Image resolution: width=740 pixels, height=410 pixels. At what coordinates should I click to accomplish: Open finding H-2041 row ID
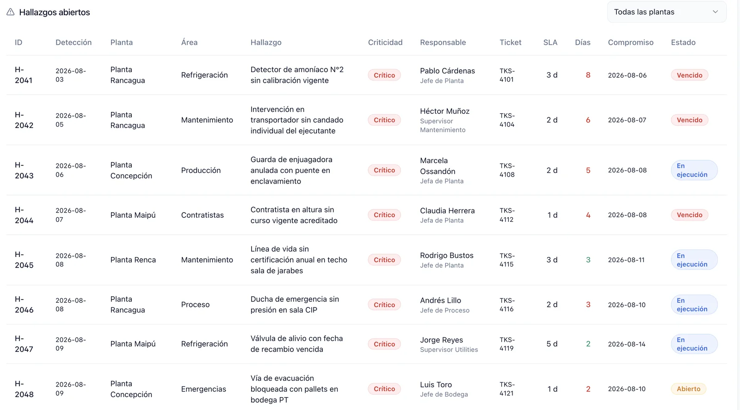24,75
